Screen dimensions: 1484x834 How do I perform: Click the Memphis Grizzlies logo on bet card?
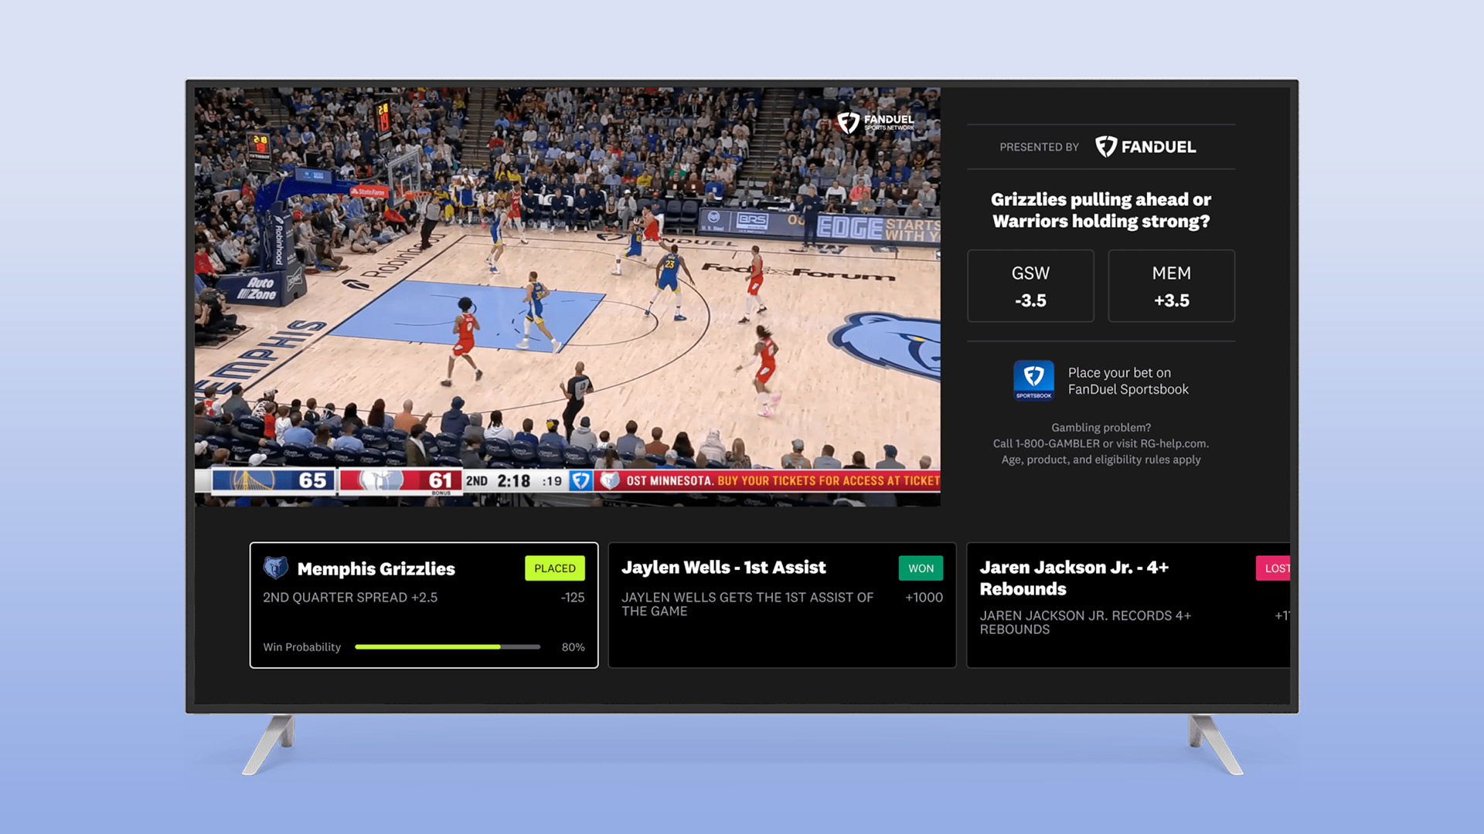click(x=276, y=568)
